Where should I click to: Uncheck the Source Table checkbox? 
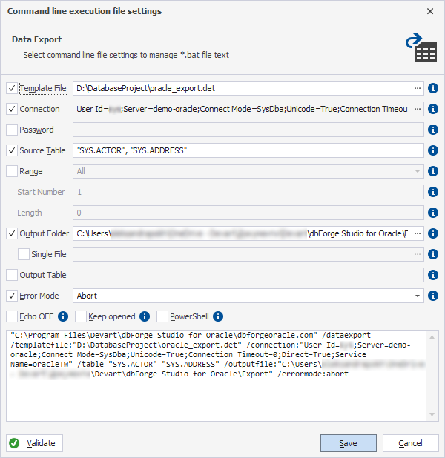[12, 150]
